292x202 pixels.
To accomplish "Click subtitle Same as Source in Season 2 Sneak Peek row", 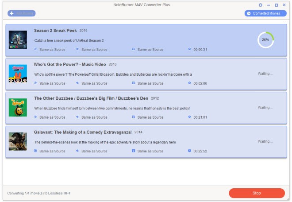I will (150, 50).
